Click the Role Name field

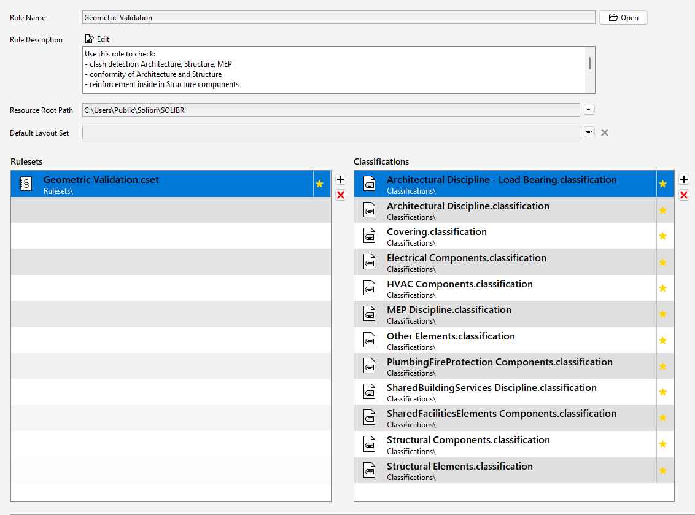(339, 18)
